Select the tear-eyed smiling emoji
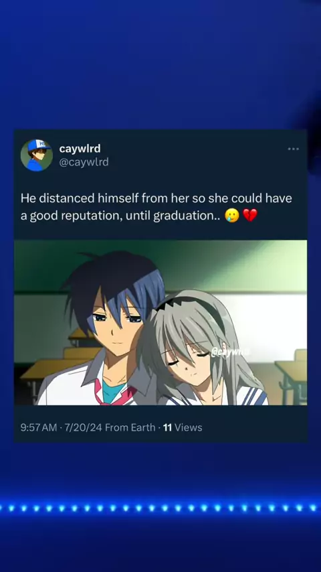 (x=232, y=216)
